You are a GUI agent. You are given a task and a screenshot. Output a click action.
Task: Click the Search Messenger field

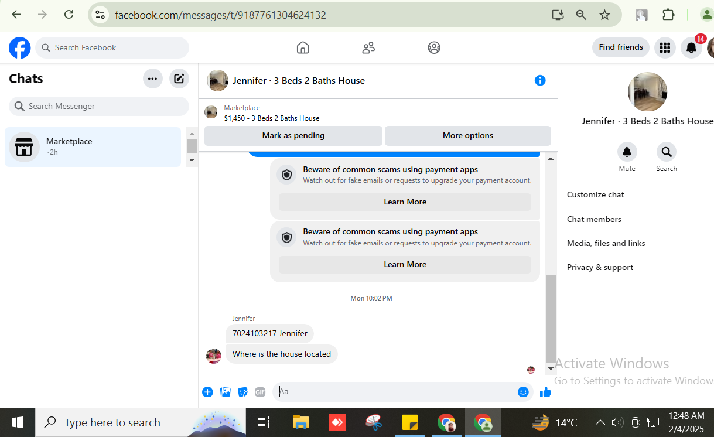[99, 106]
